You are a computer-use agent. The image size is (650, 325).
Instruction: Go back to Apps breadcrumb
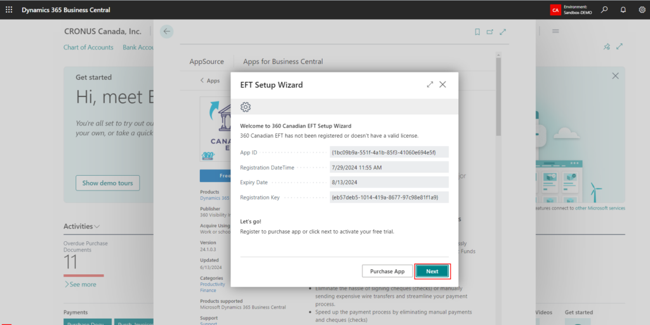coord(209,81)
